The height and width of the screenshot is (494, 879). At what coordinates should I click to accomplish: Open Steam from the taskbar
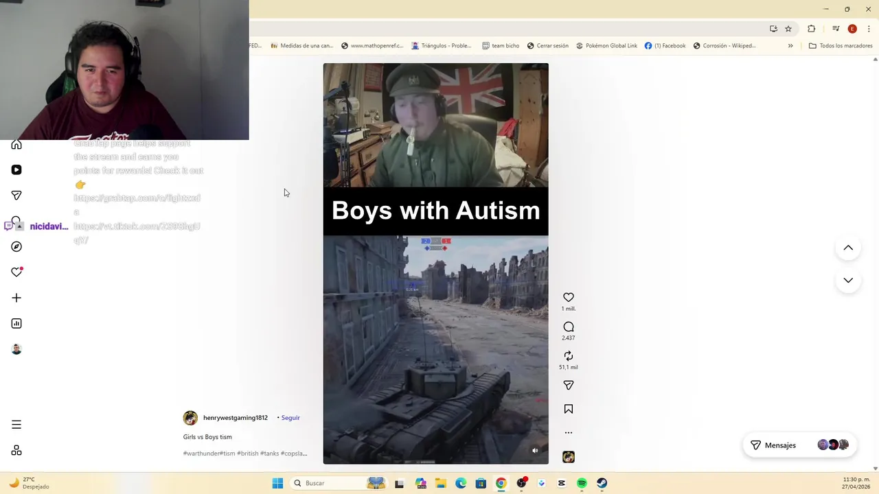click(x=602, y=483)
